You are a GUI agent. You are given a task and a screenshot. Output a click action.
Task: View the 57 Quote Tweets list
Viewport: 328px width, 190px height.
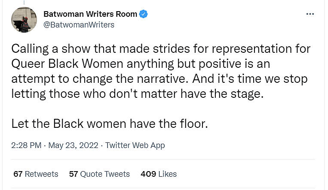click(x=99, y=174)
